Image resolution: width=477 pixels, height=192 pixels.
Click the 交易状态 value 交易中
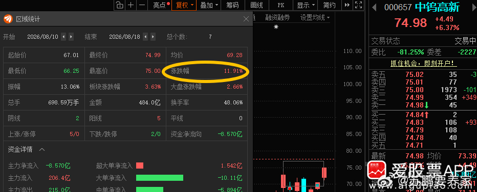coord(465,41)
